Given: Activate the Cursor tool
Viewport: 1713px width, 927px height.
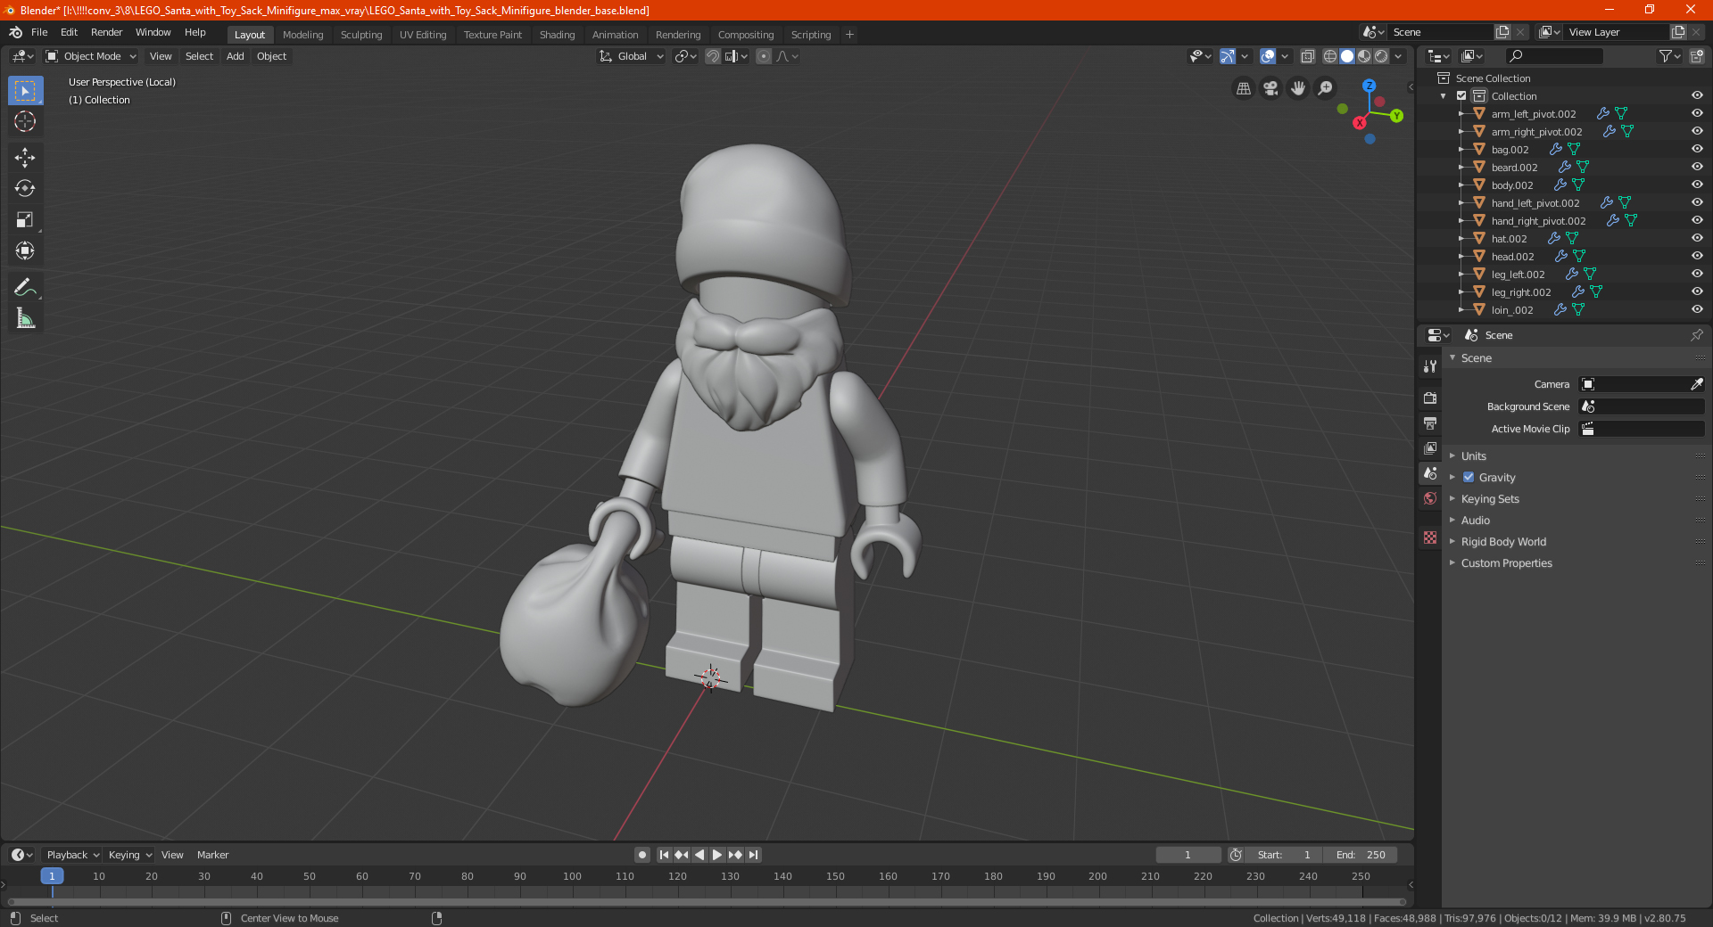Looking at the screenshot, I should tap(25, 122).
